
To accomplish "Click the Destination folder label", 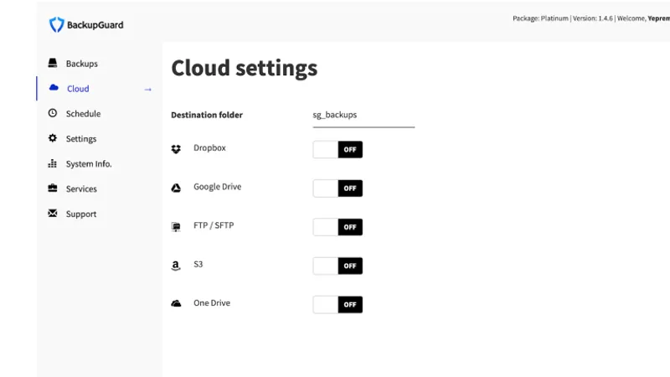I will pos(207,115).
